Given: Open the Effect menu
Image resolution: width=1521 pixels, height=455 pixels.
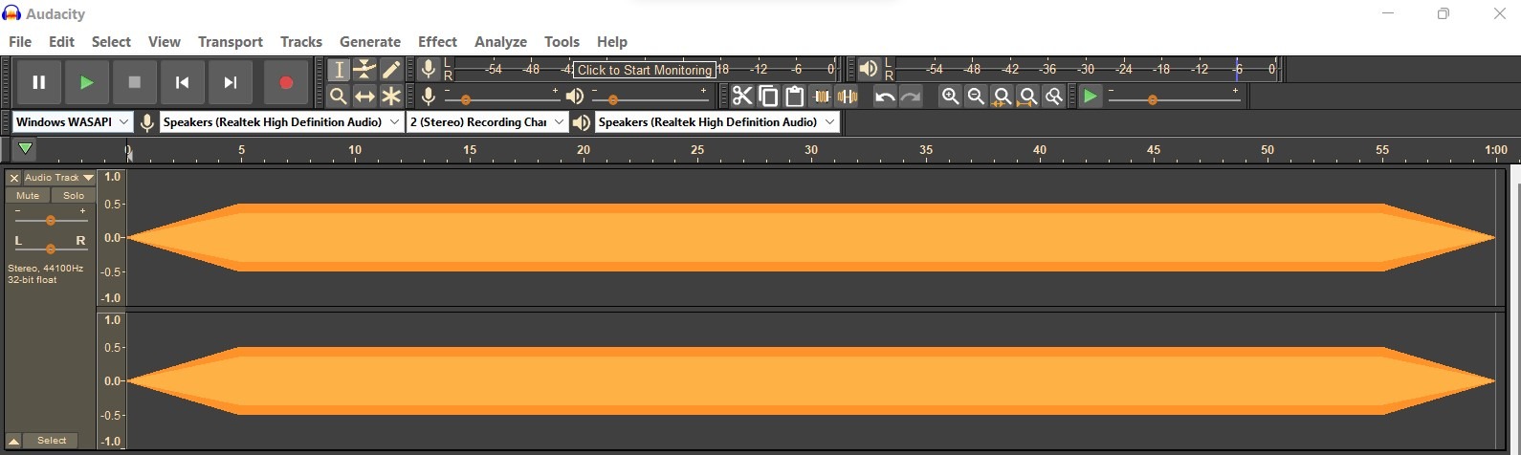Looking at the screenshot, I should [437, 41].
